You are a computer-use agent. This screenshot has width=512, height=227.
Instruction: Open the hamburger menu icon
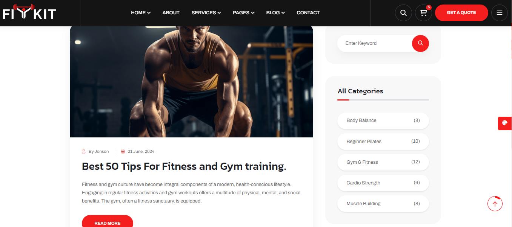click(500, 13)
